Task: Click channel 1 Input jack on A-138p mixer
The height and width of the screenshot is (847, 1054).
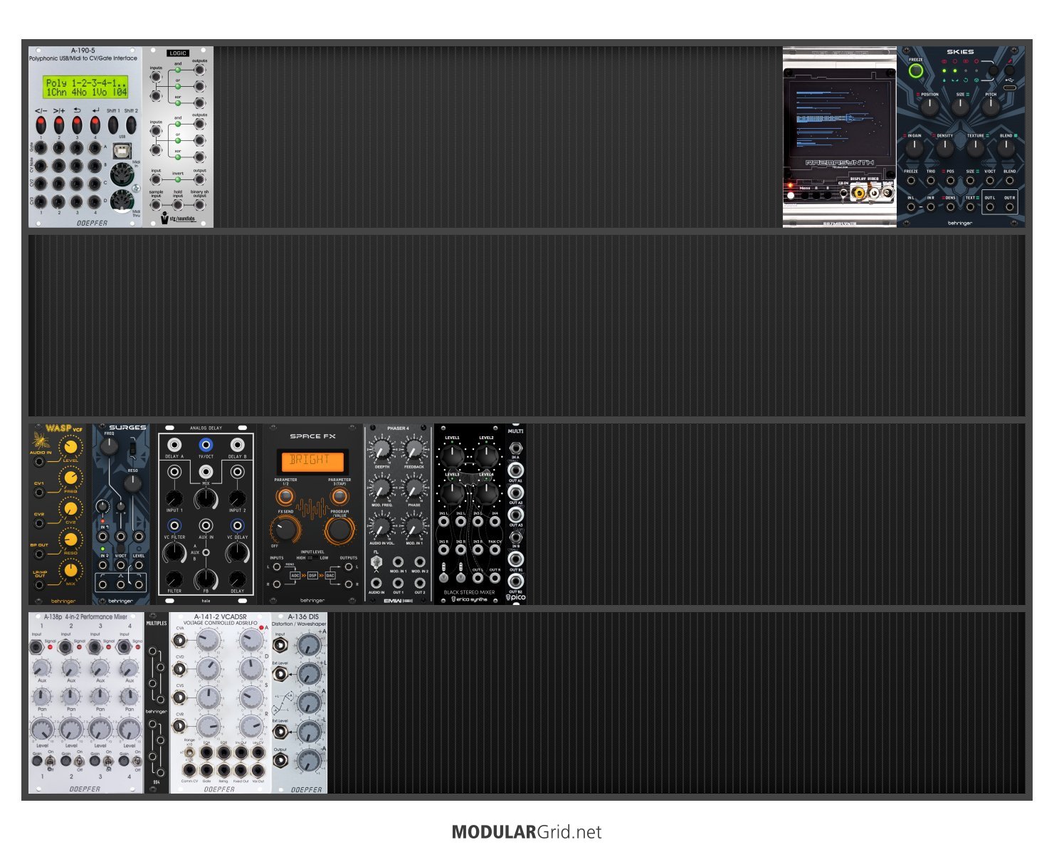Action: click(x=36, y=646)
